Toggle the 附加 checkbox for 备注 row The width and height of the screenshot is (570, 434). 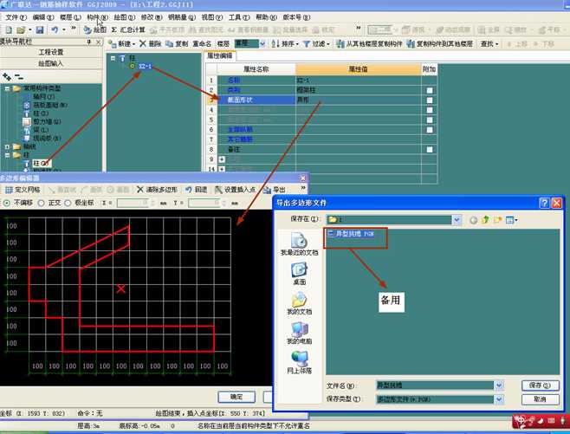(430, 149)
